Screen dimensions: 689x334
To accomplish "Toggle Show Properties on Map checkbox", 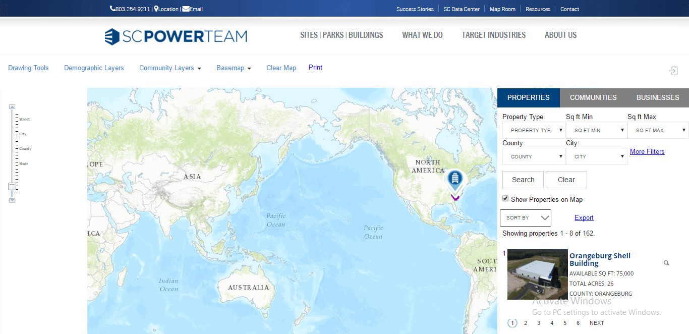I will 505,199.
